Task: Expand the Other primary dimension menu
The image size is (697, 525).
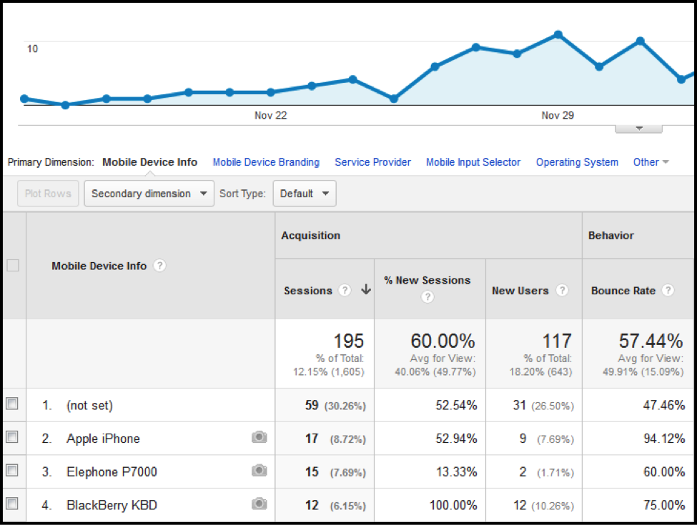Action: tap(651, 162)
